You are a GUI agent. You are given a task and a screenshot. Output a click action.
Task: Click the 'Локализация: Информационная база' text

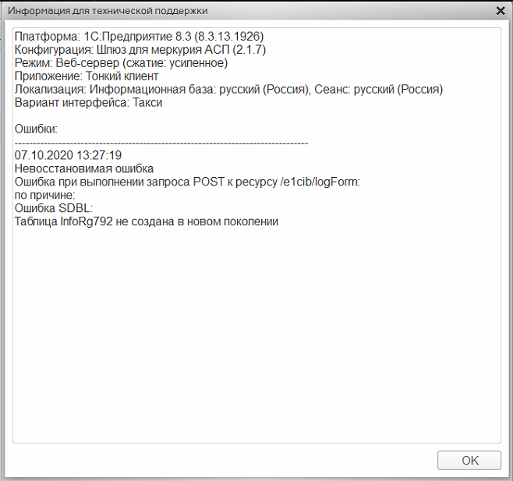(115, 90)
